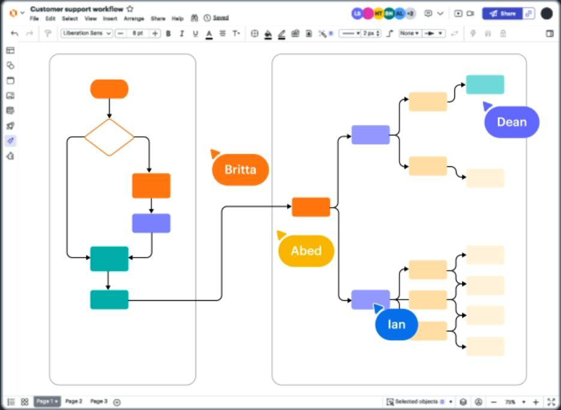Star the Customer support workflow document
This screenshot has height=410, width=561.
coord(130,9)
